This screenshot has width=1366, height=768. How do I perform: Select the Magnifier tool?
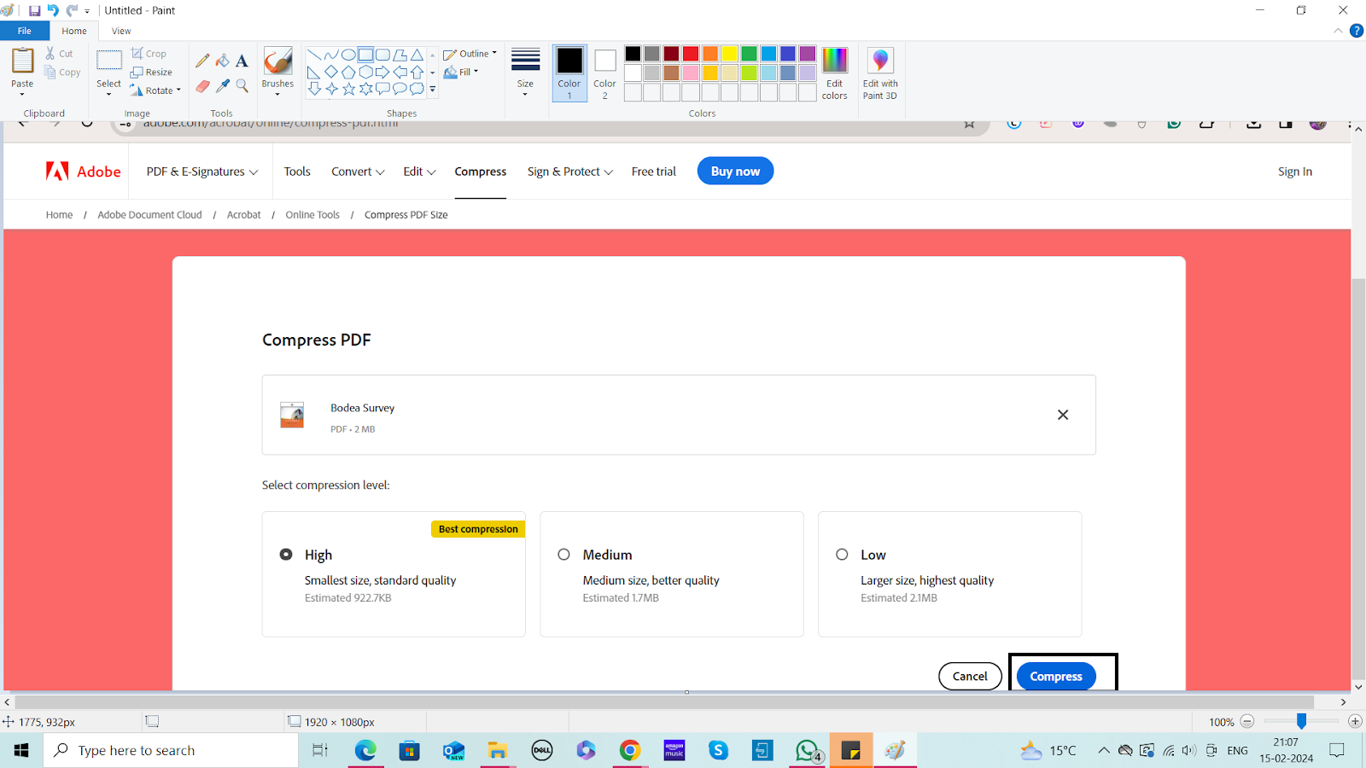tap(242, 86)
